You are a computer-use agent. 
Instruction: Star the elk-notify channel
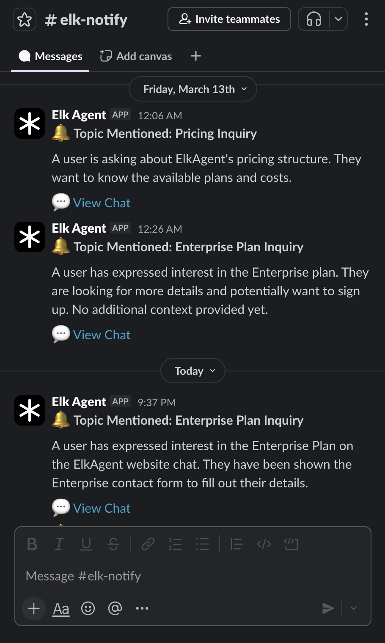pos(25,19)
